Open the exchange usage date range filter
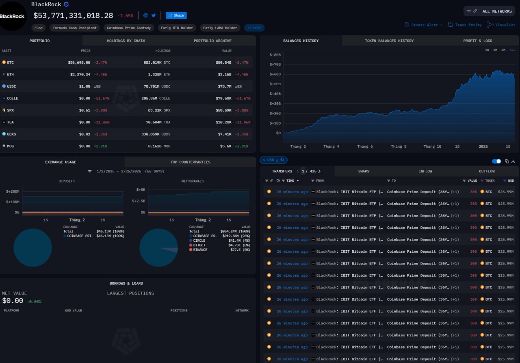This screenshot has width=520, height=363. 90,171
